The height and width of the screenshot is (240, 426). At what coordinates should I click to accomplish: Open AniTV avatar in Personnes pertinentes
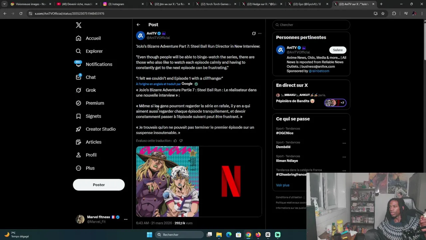click(281, 50)
